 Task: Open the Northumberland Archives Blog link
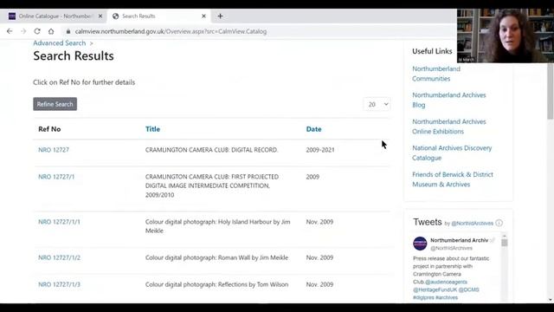[x=448, y=100]
